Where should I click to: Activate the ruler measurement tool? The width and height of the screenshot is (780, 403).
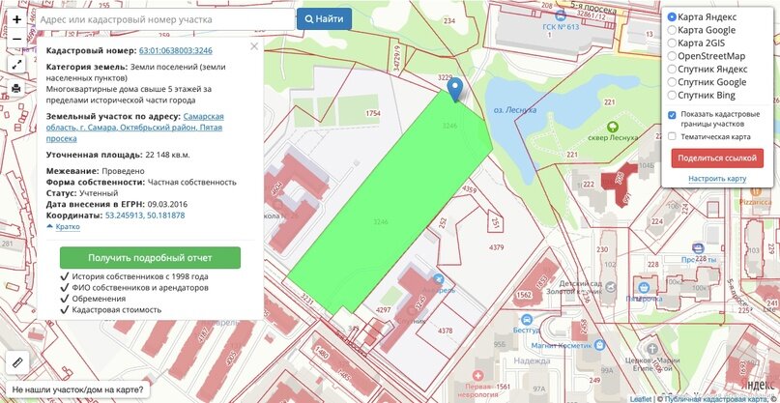17,362
